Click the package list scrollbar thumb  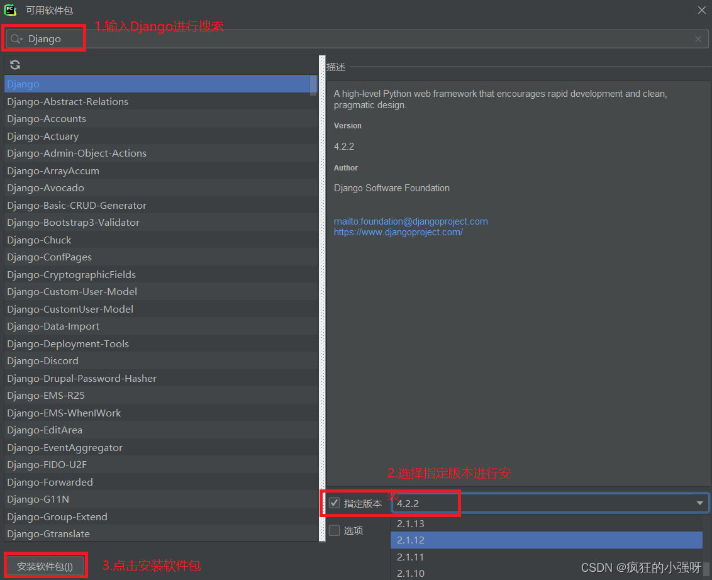(x=313, y=86)
